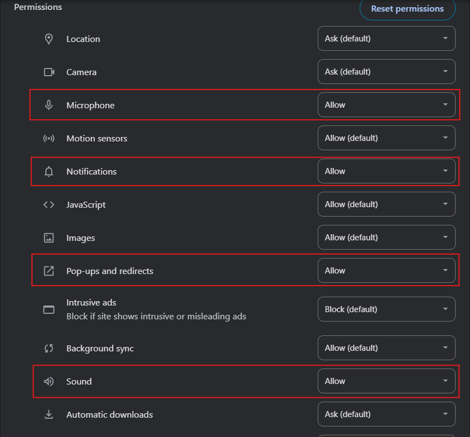Click the Microphone icon
470x437 pixels.
(49, 105)
